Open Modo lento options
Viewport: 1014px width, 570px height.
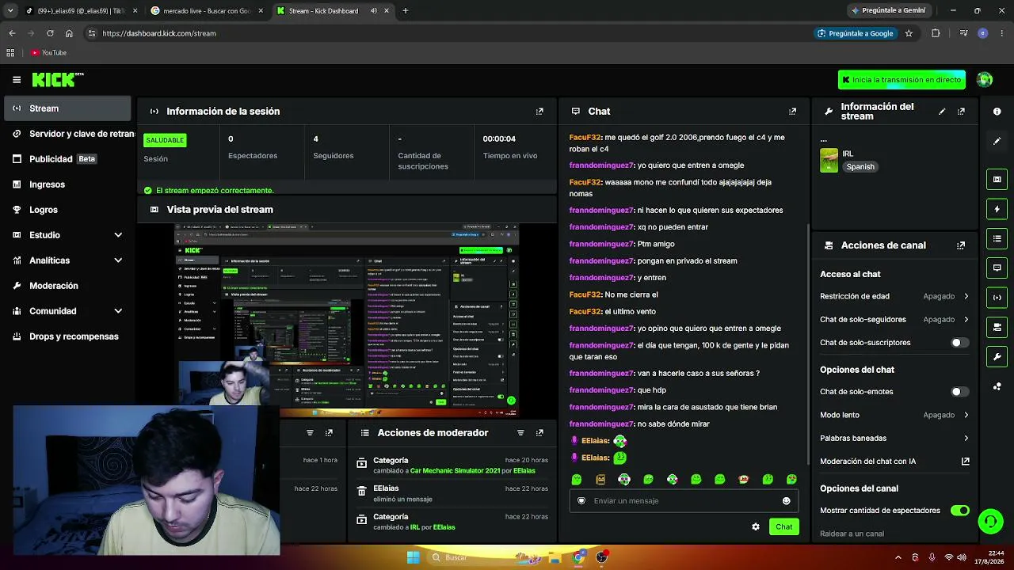[x=894, y=415]
